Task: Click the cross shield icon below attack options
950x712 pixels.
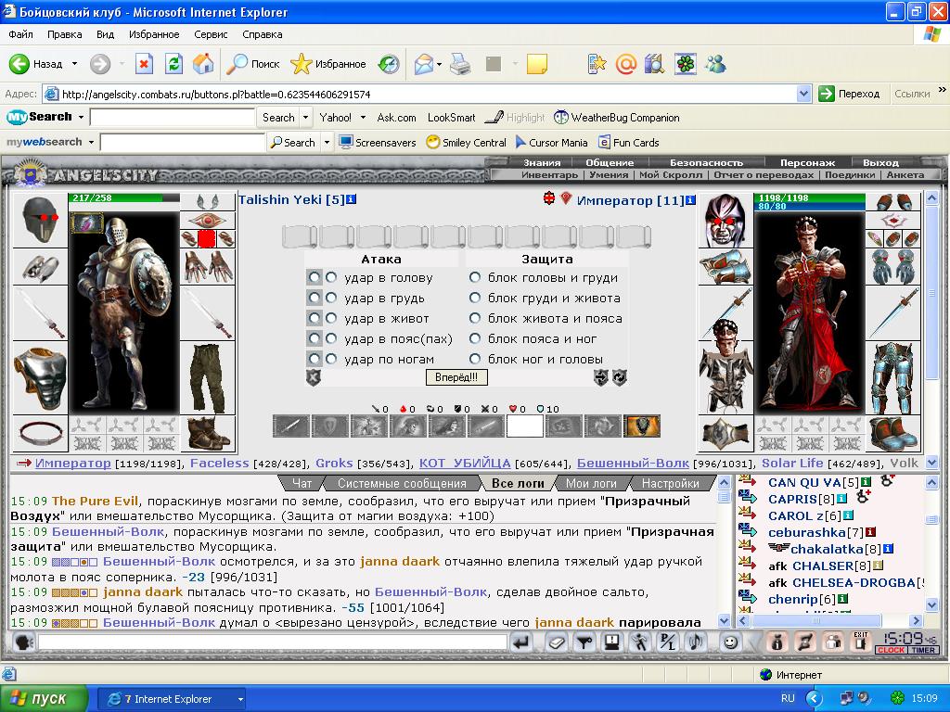Action: (x=314, y=377)
